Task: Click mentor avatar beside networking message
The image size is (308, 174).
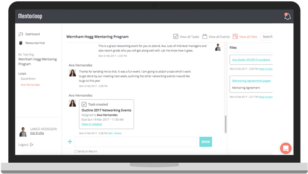Action: (218, 47)
